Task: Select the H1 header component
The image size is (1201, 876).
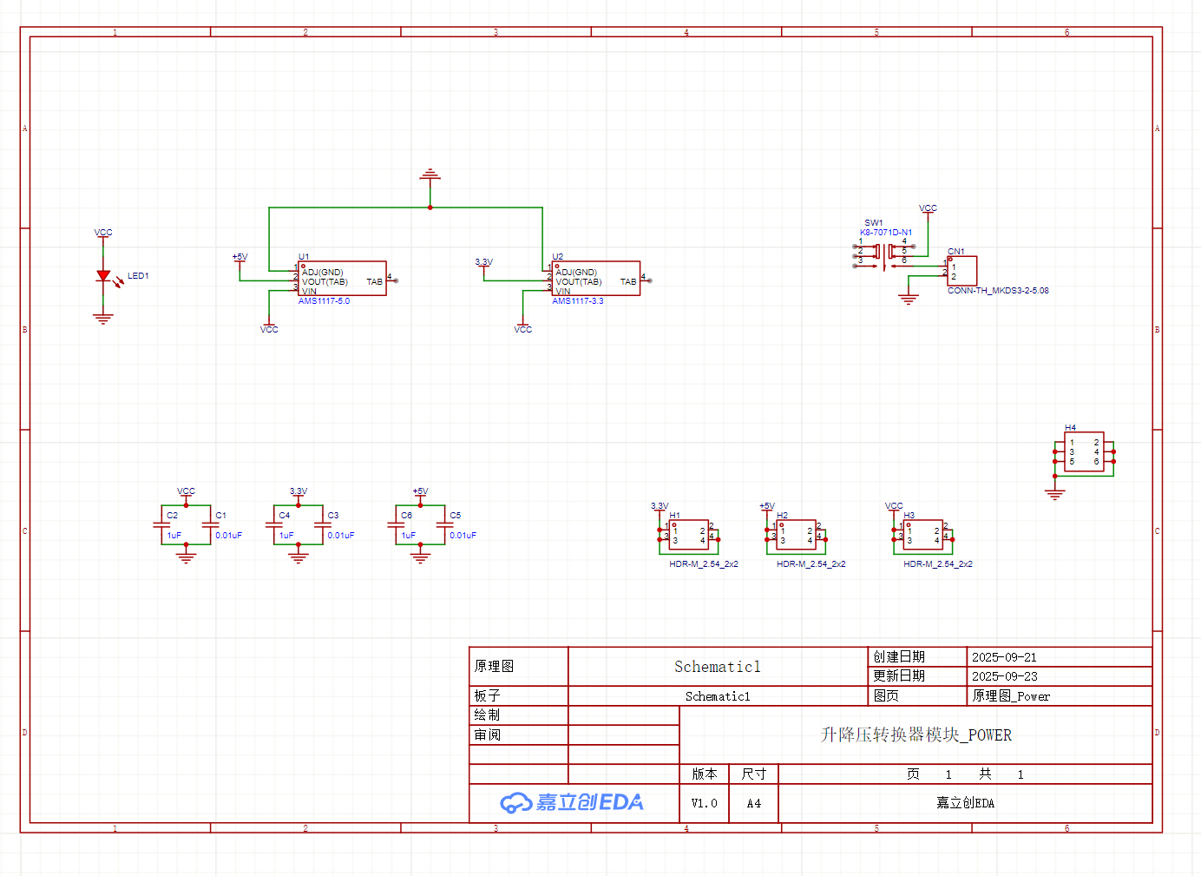Action: coord(689,535)
